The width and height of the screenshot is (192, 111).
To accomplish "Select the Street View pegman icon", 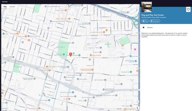I will click(137, 108).
